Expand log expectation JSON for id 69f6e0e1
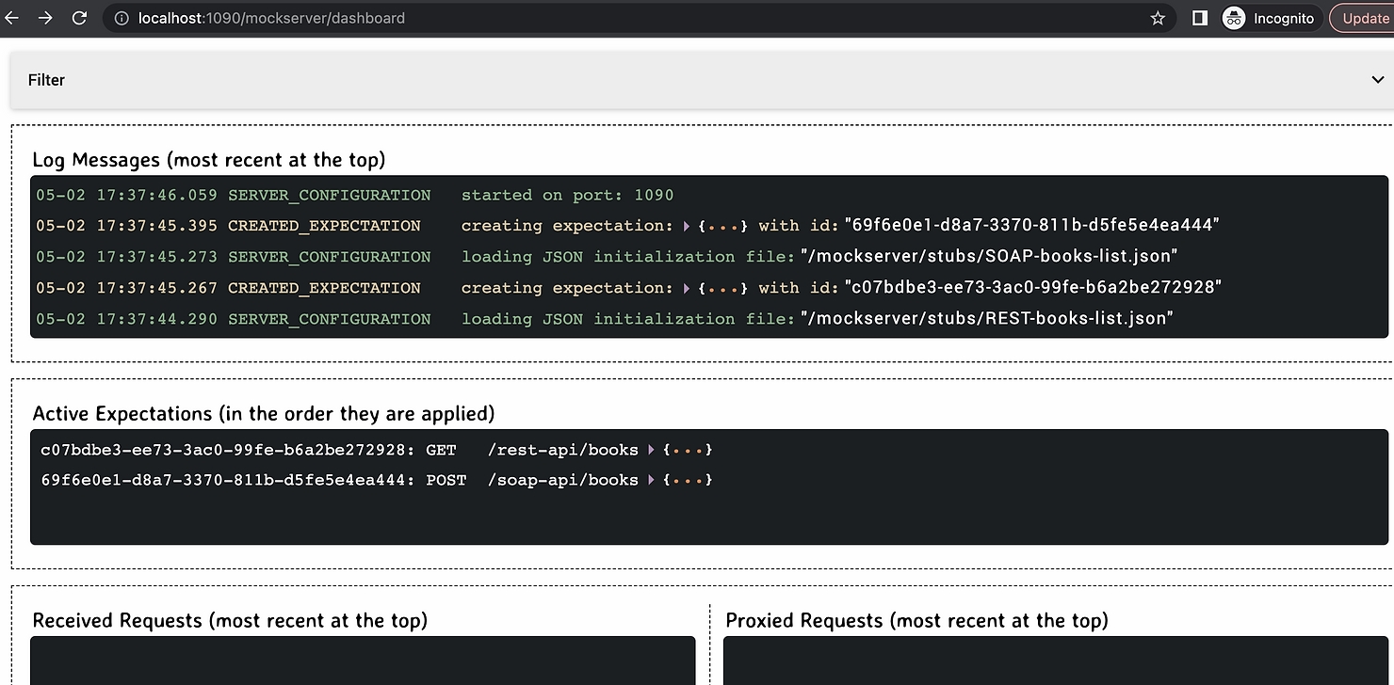This screenshot has width=1394, height=685. point(687,226)
